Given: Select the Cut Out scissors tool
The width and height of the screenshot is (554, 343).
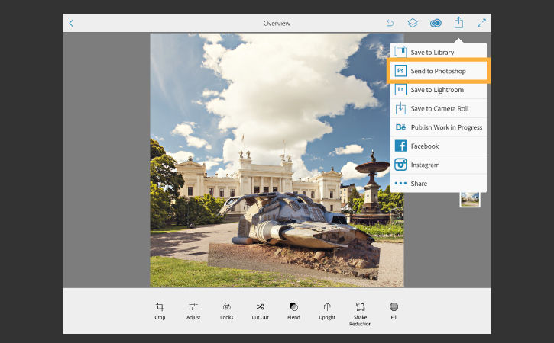Looking at the screenshot, I should [261, 311].
